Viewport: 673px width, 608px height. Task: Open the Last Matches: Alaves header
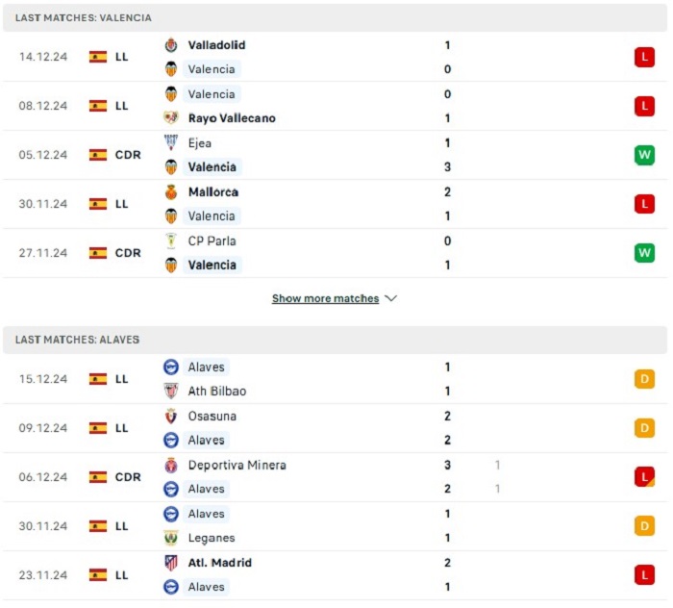click(x=335, y=340)
